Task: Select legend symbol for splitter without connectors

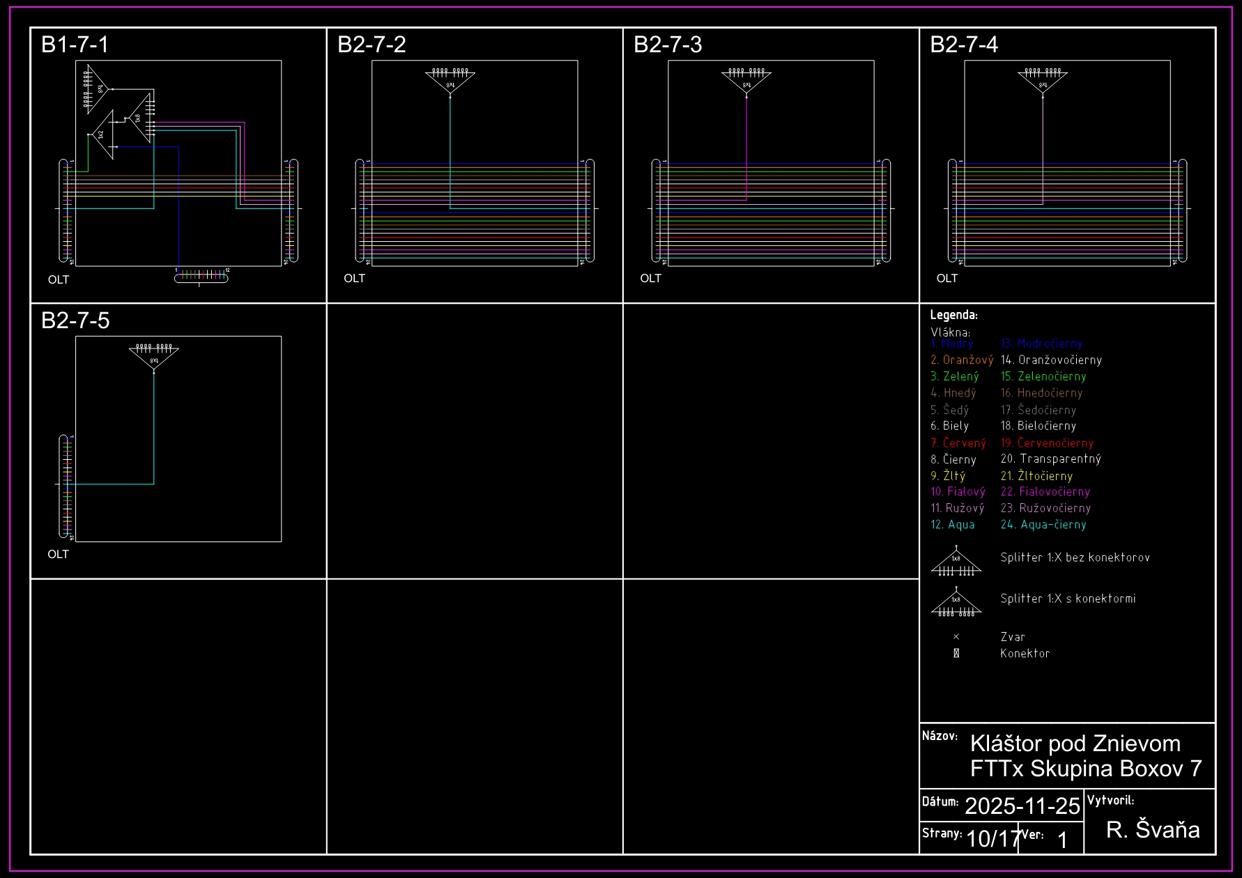Action: pyautogui.click(x=956, y=562)
